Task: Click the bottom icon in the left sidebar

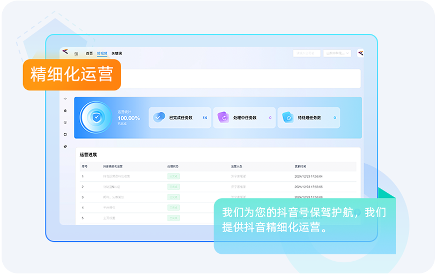Action: point(65,146)
